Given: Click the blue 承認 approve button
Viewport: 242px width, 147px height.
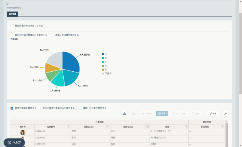Looking at the screenshot, I should click(x=162, y=114).
